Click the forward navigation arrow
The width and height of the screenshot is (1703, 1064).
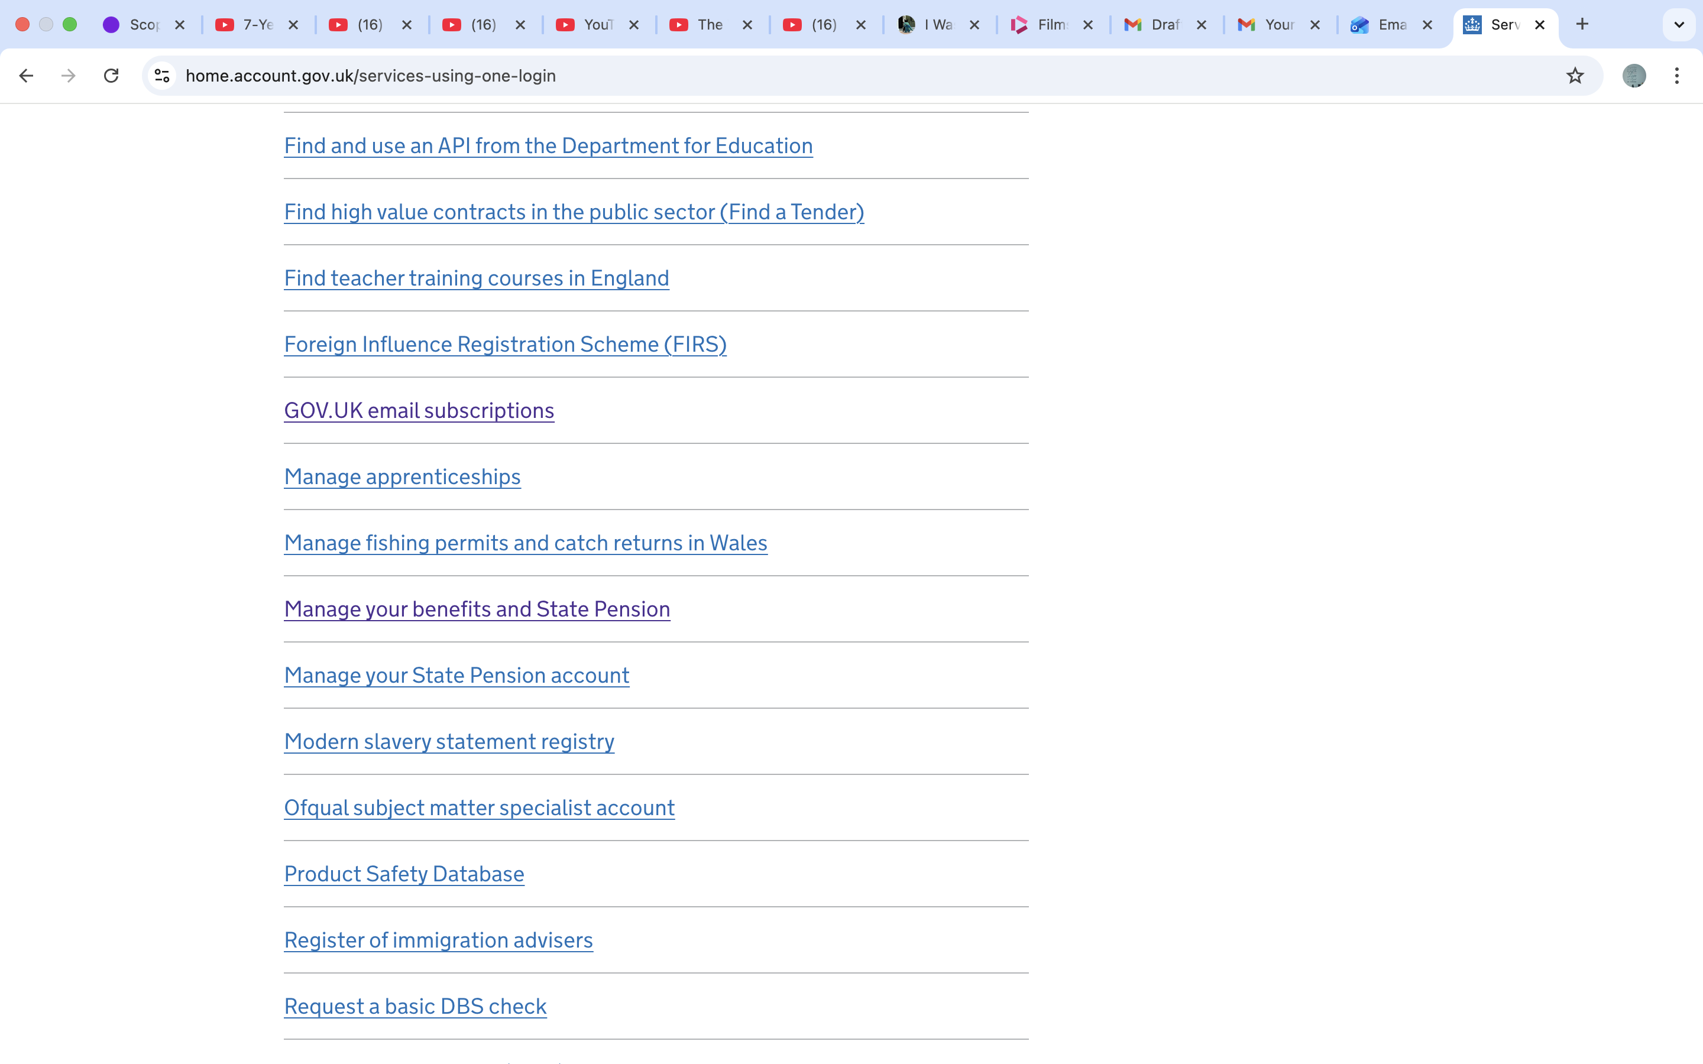click(68, 75)
